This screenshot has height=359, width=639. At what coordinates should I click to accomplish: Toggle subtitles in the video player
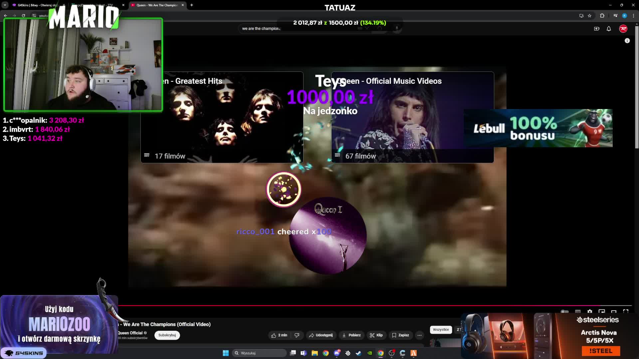(x=578, y=311)
